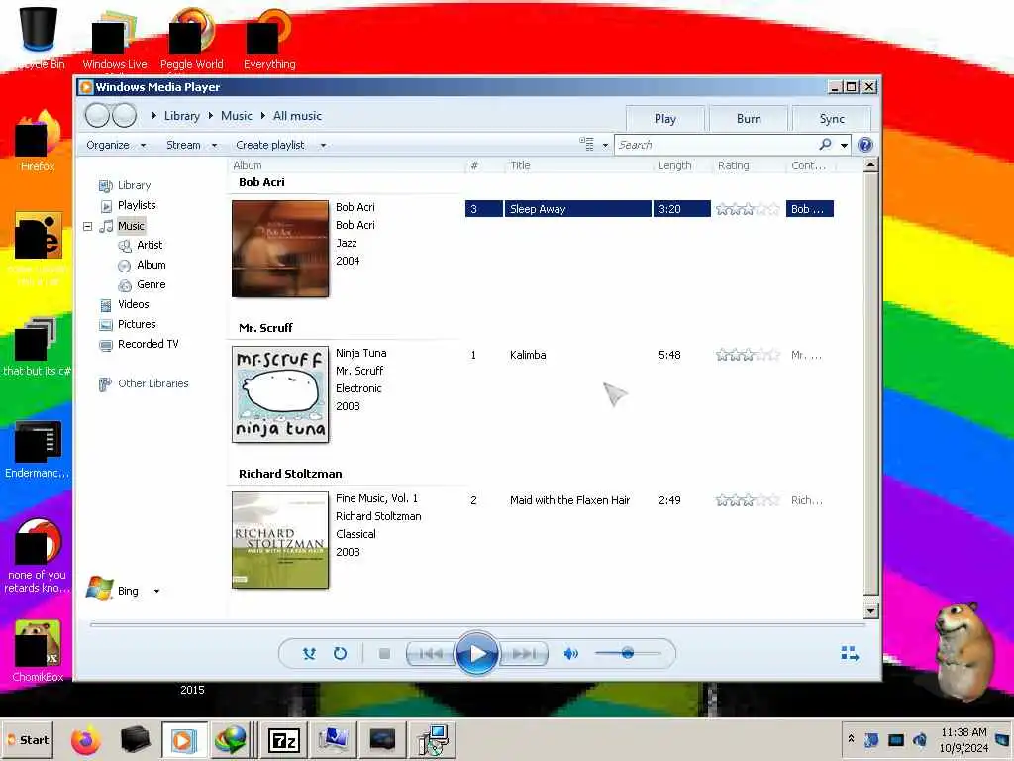Go back with the Back button
Screen dimensions: 1014x761
[98, 116]
